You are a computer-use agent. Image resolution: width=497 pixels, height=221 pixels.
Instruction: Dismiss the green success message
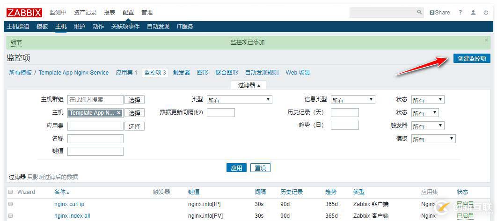click(487, 40)
